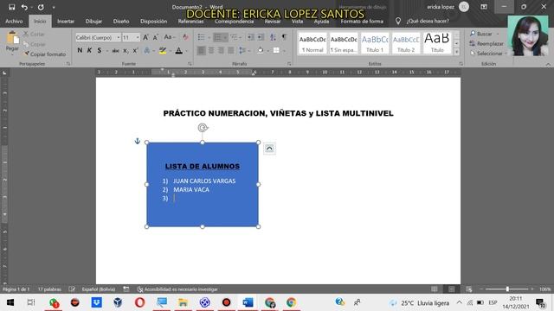This screenshot has width=554, height=311.
Task: Open layout options button beside shape
Action: pyautogui.click(x=269, y=149)
